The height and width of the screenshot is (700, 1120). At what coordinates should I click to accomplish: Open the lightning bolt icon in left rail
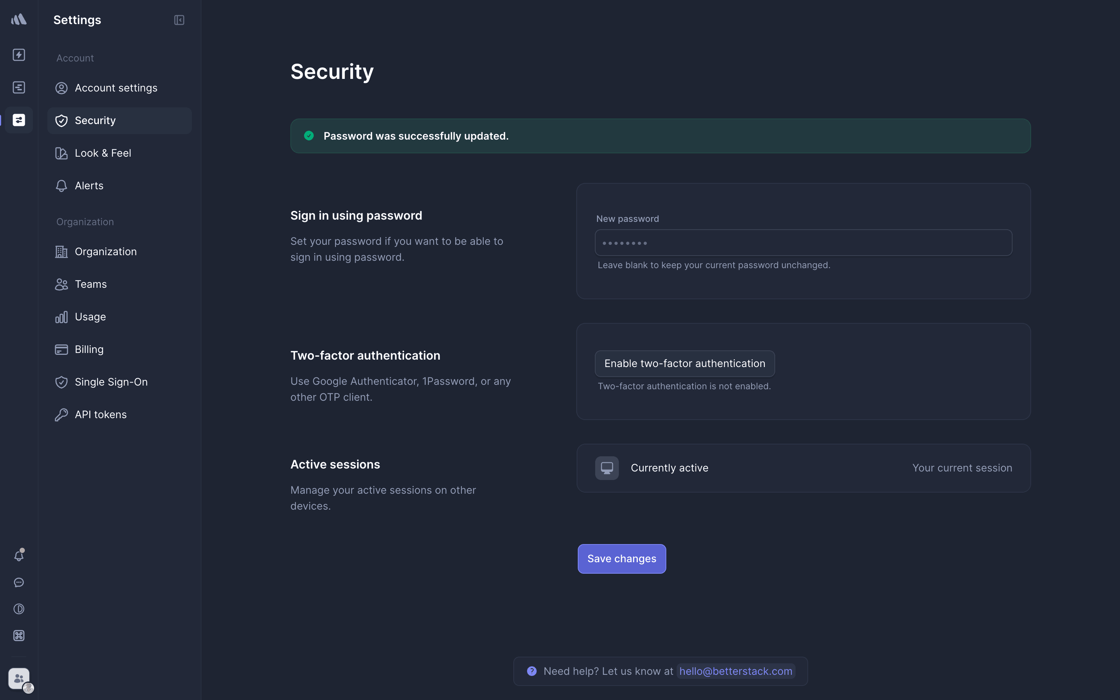[19, 55]
